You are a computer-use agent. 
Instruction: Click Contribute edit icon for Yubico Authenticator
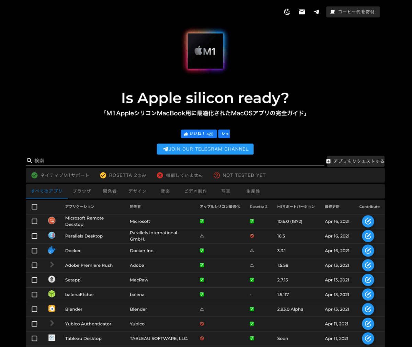(368, 324)
